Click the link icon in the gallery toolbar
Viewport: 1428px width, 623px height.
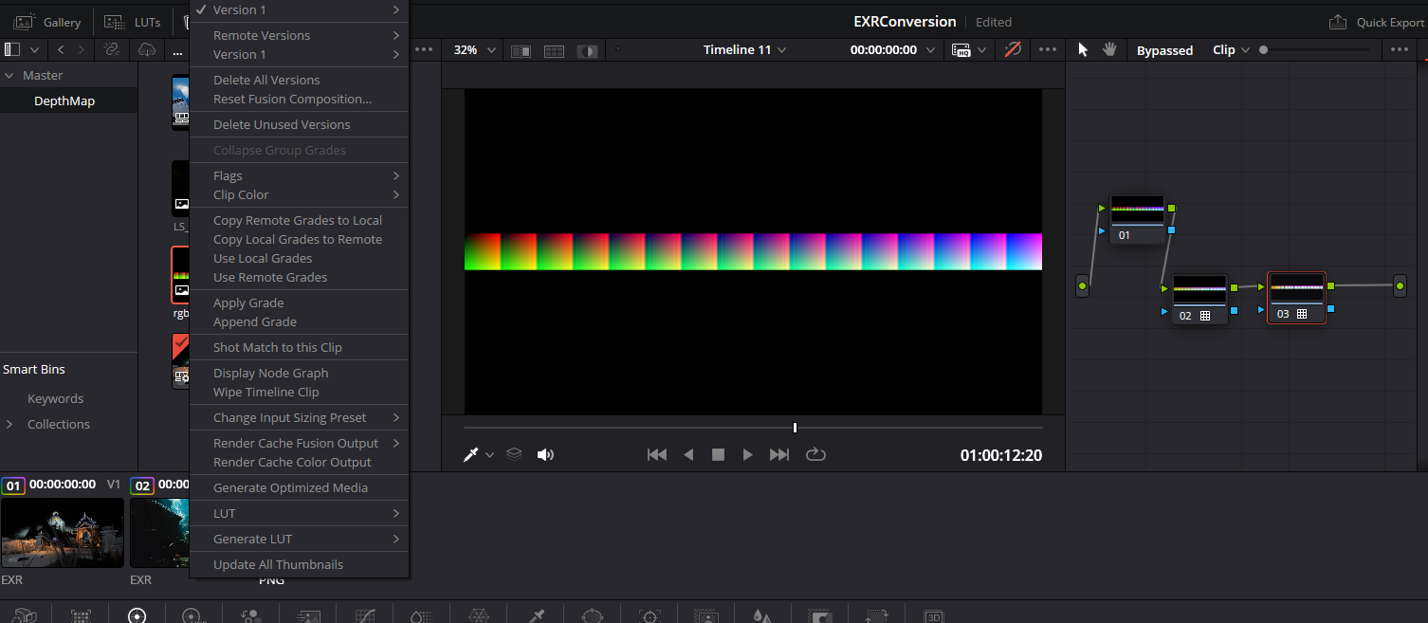112,49
